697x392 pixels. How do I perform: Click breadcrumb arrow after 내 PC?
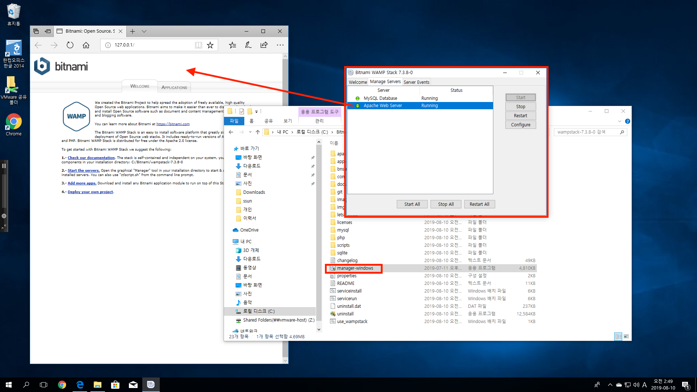(x=292, y=132)
